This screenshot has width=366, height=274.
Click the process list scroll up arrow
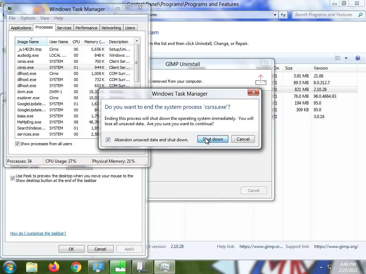point(137,41)
